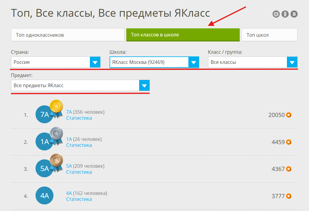309x211 pixels.
Task: Switch to Топ одноклассников tab
Action: pos(68,35)
